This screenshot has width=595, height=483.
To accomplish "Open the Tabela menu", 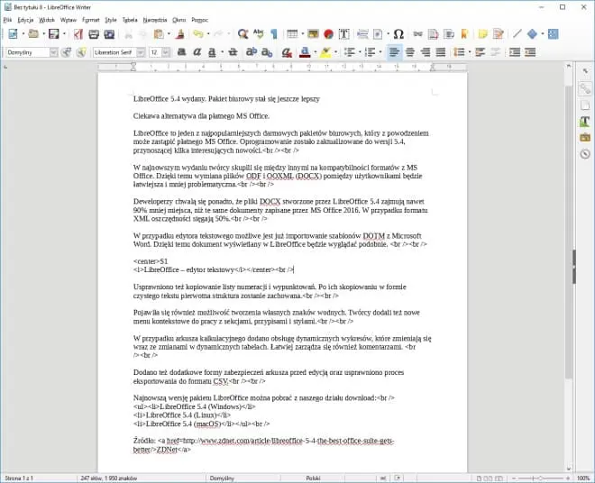I will tap(130, 20).
